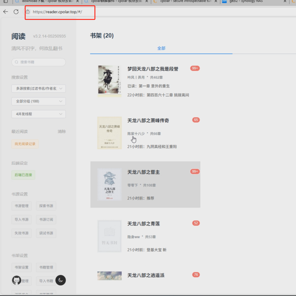
Task: Click the browser back arrow
Action: point(5,12)
